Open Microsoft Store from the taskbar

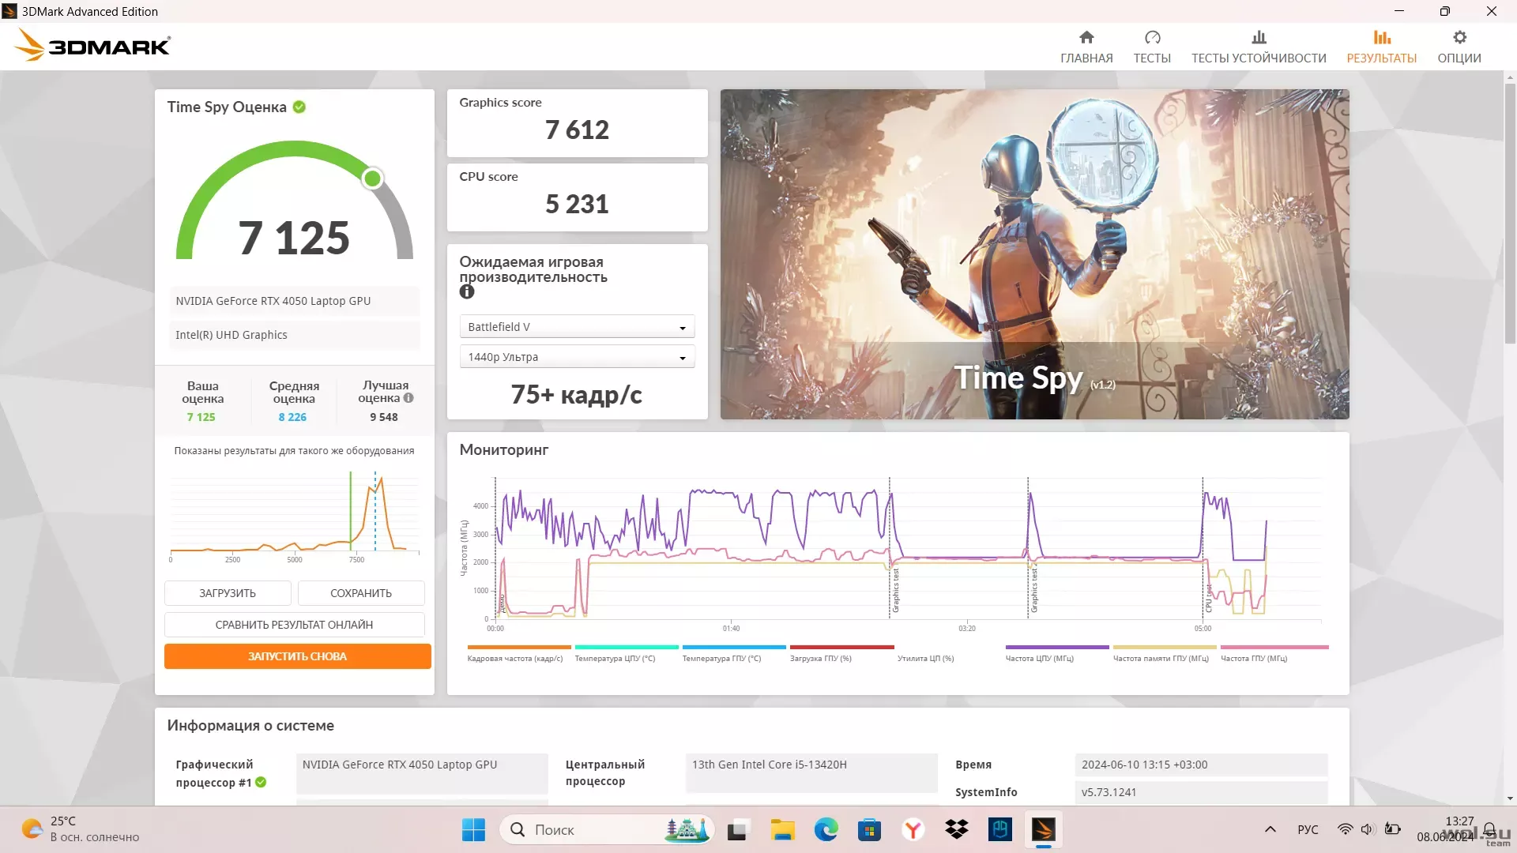[869, 830]
